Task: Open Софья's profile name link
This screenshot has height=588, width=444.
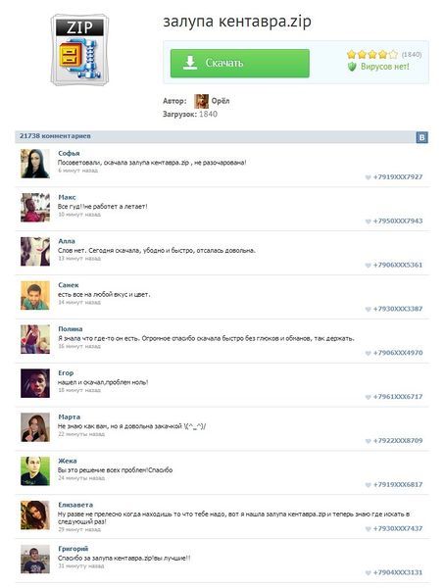Action: pos(69,153)
